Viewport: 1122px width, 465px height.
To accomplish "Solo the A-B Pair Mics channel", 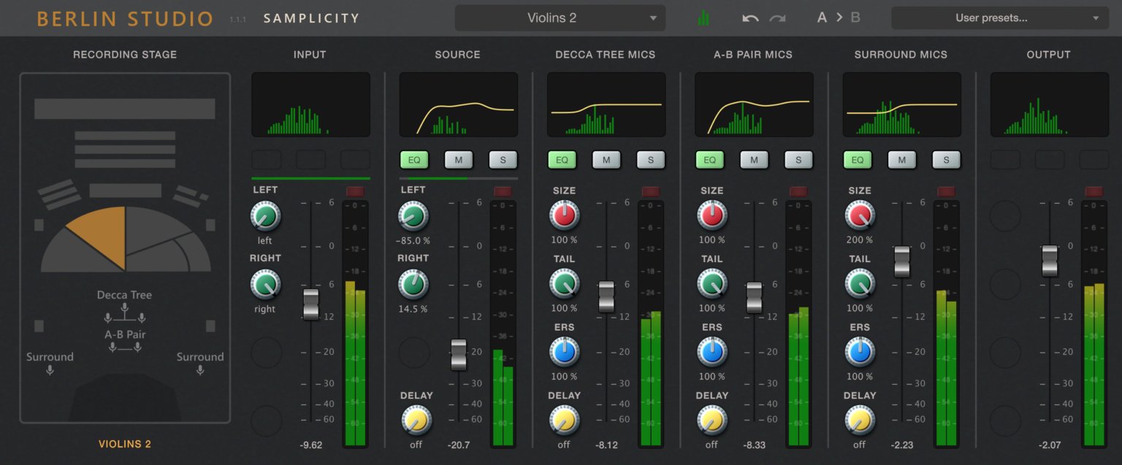I will [x=798, y=160].
